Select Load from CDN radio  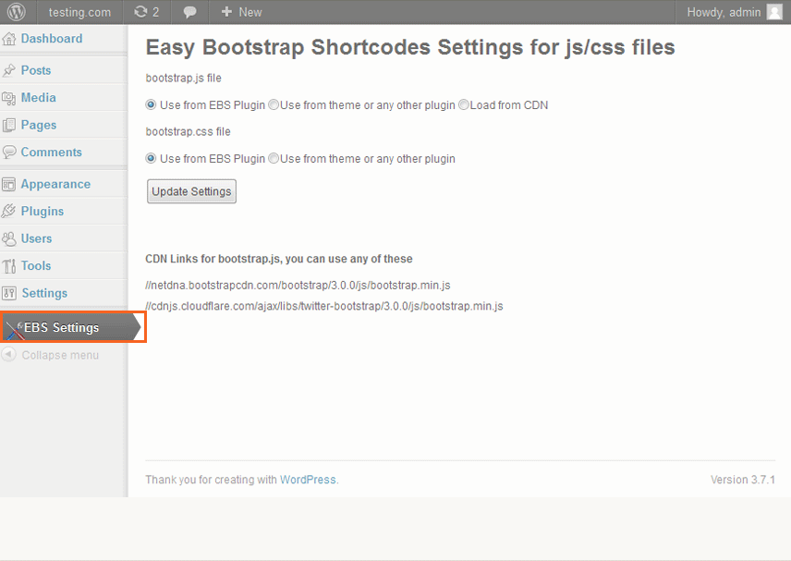coord(464,105)
